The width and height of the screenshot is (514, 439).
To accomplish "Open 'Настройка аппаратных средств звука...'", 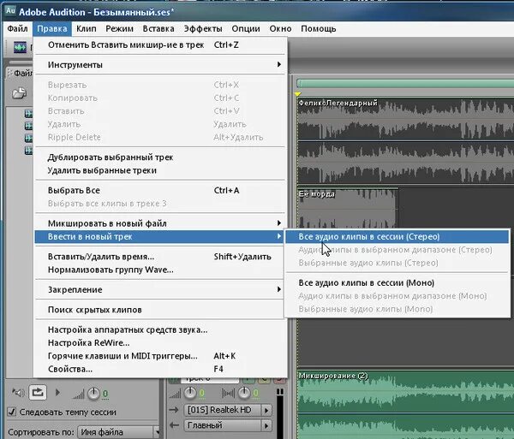I will click(x=160, y=329).
